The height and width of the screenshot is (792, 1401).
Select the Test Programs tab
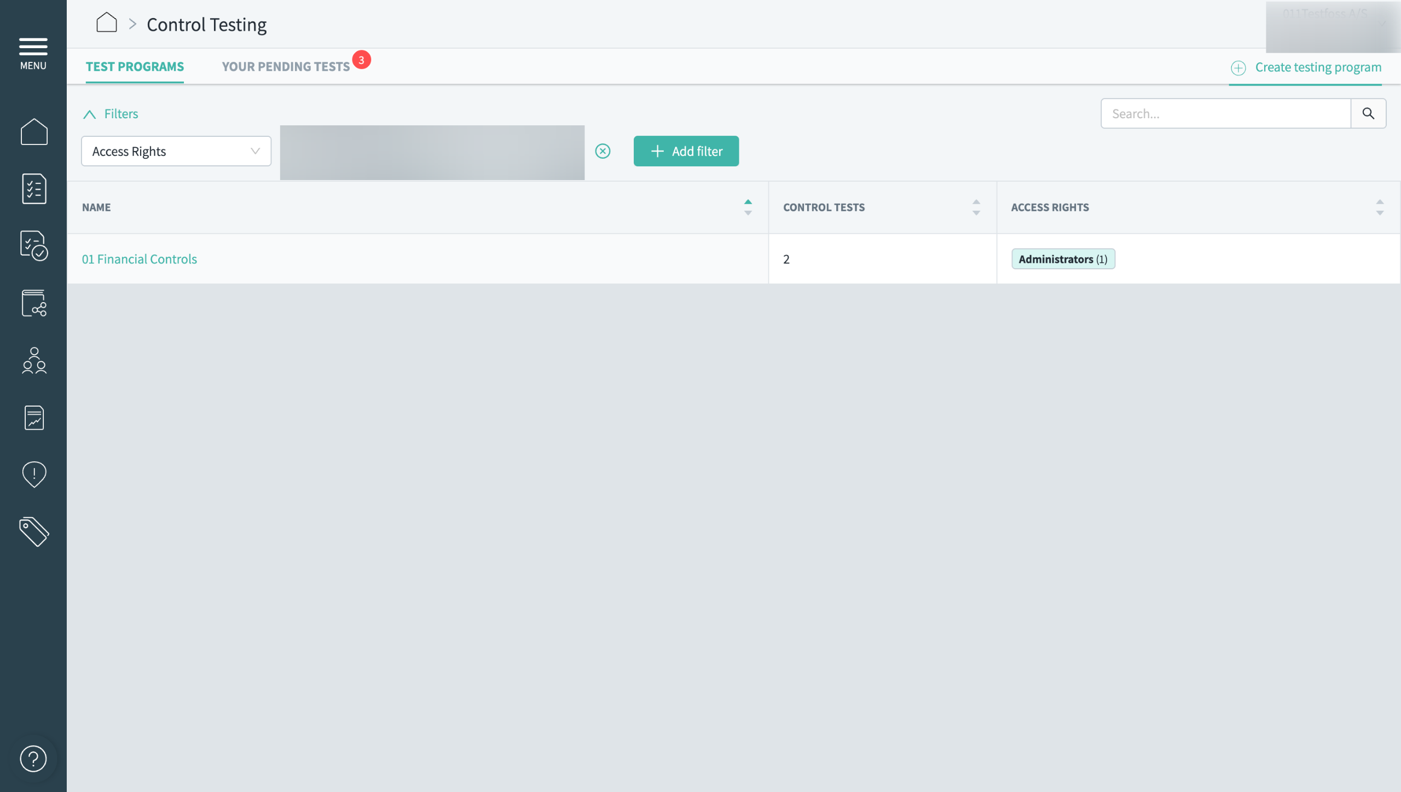[135, 67]
